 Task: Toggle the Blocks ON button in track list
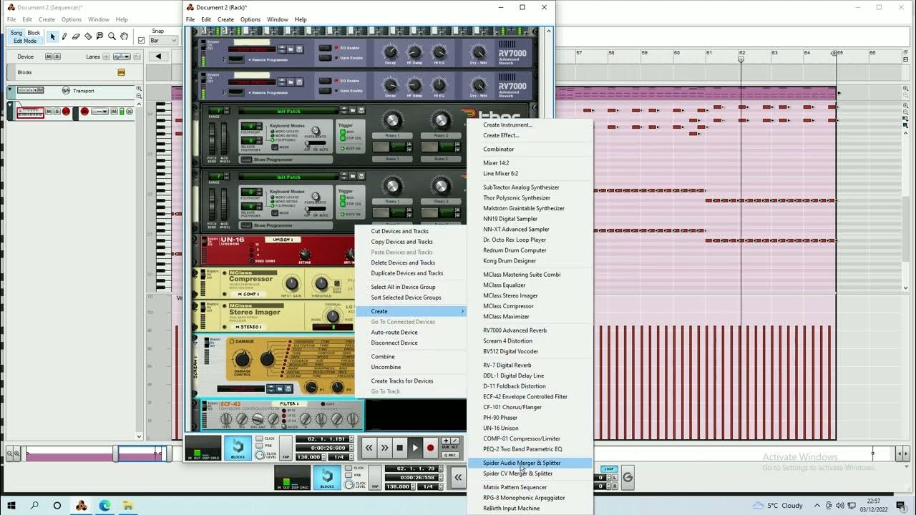point(121,72)
